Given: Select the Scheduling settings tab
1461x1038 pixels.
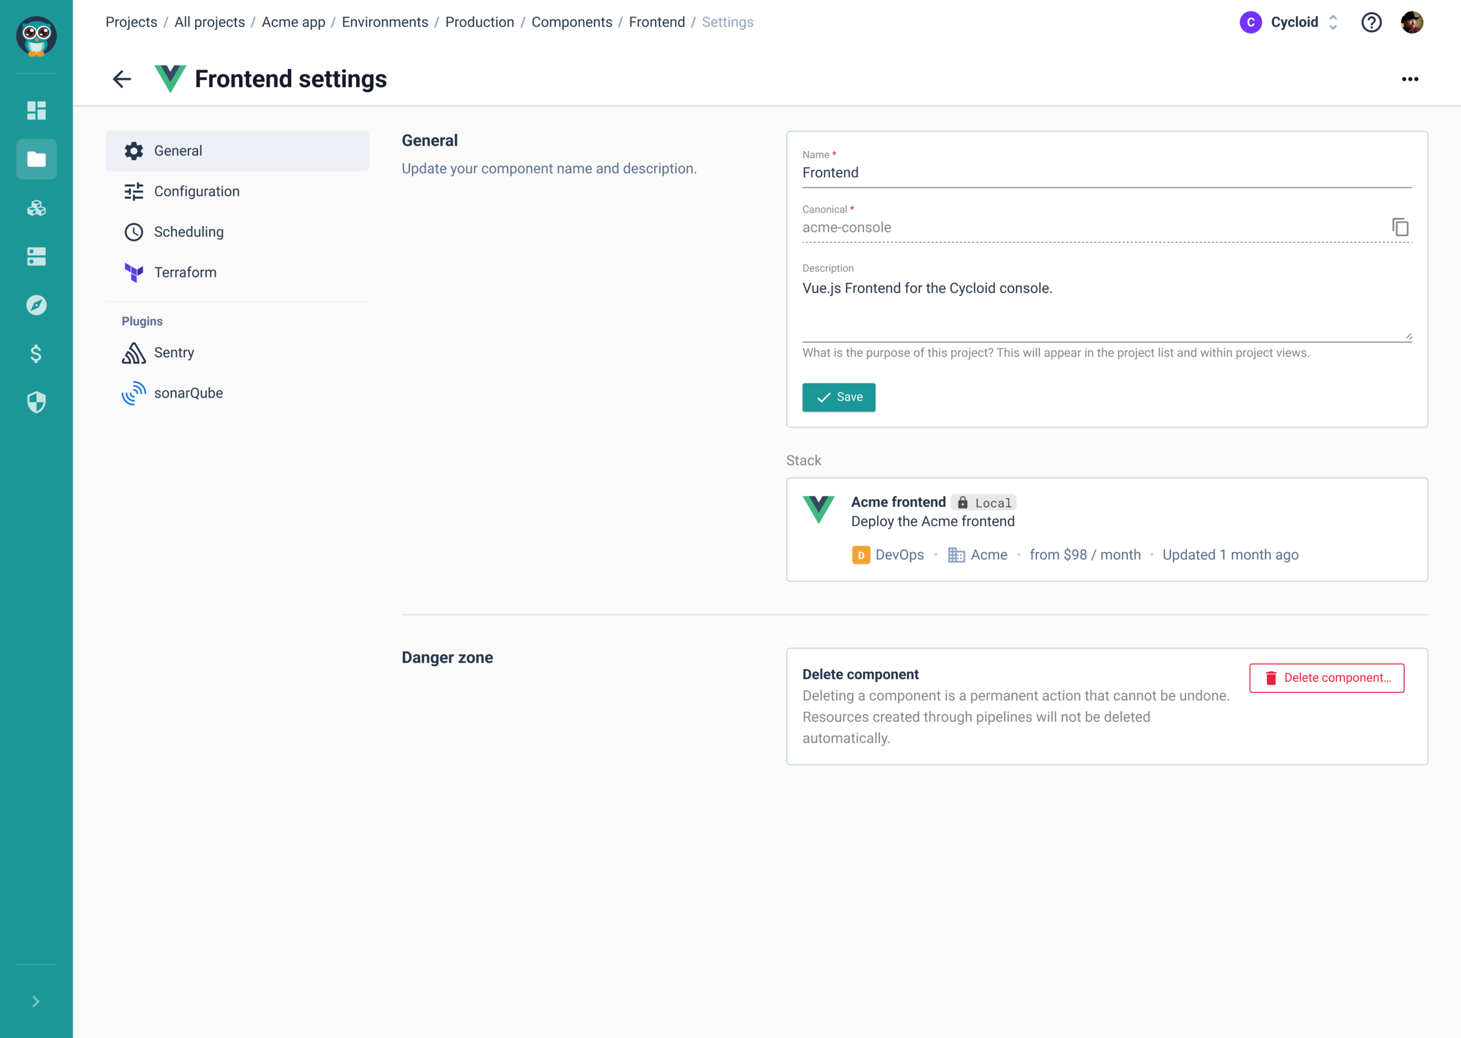Looking at the screenshot, I should (237, 232).
